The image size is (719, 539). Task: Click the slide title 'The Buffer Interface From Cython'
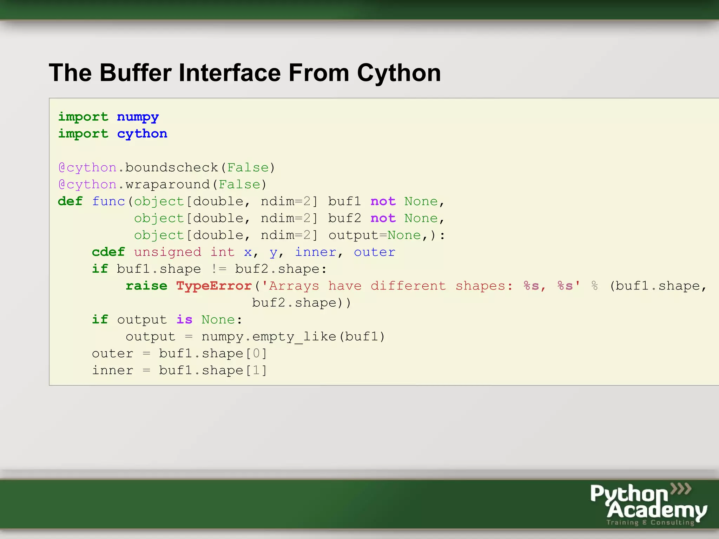[245, 73]
